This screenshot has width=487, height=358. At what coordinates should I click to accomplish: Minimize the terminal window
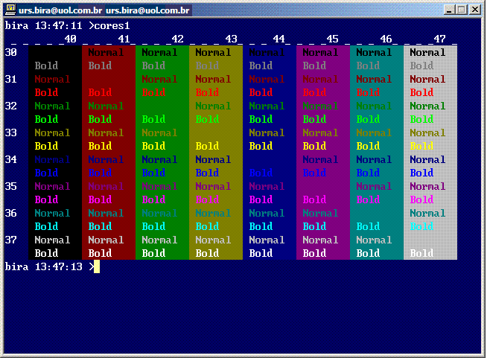(x=448, y=10)
